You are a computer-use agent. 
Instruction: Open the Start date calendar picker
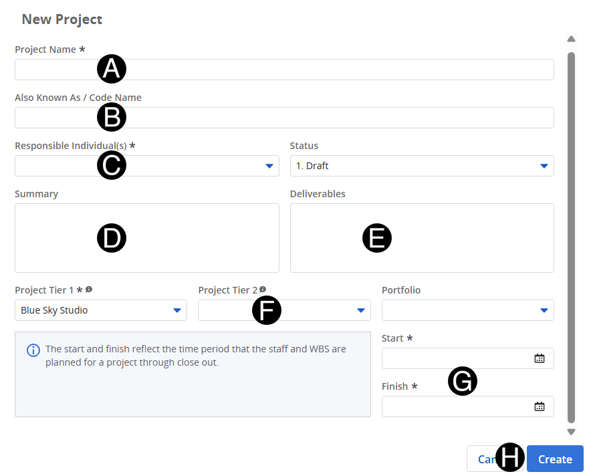coord(540,358)
